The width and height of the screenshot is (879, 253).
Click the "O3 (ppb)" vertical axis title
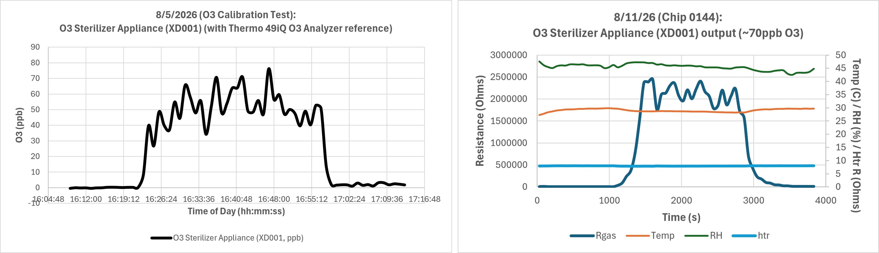[19, 125]
